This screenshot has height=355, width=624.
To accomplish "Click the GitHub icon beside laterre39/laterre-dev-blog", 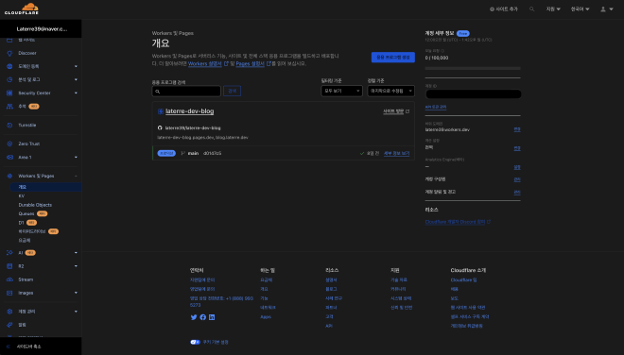I will (x=160, y=128).
